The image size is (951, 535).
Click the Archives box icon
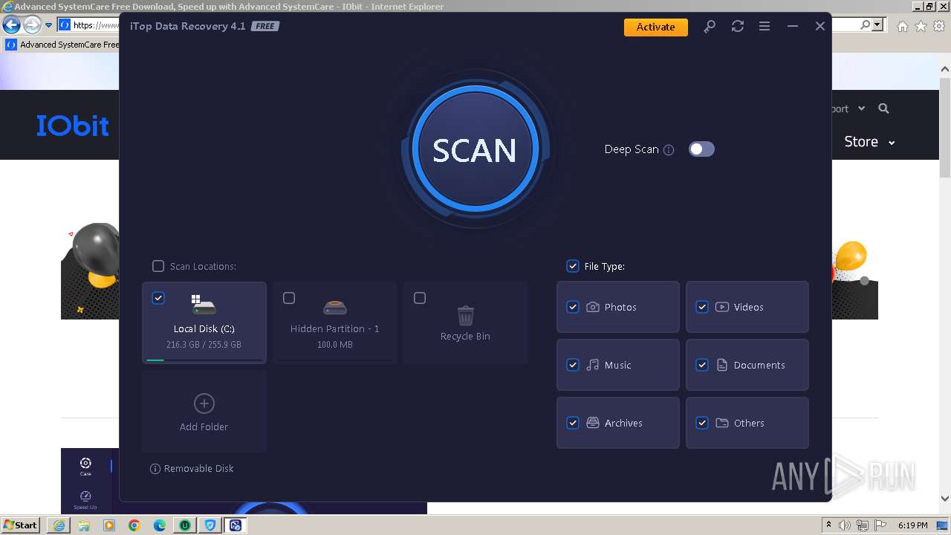point(593,423)
